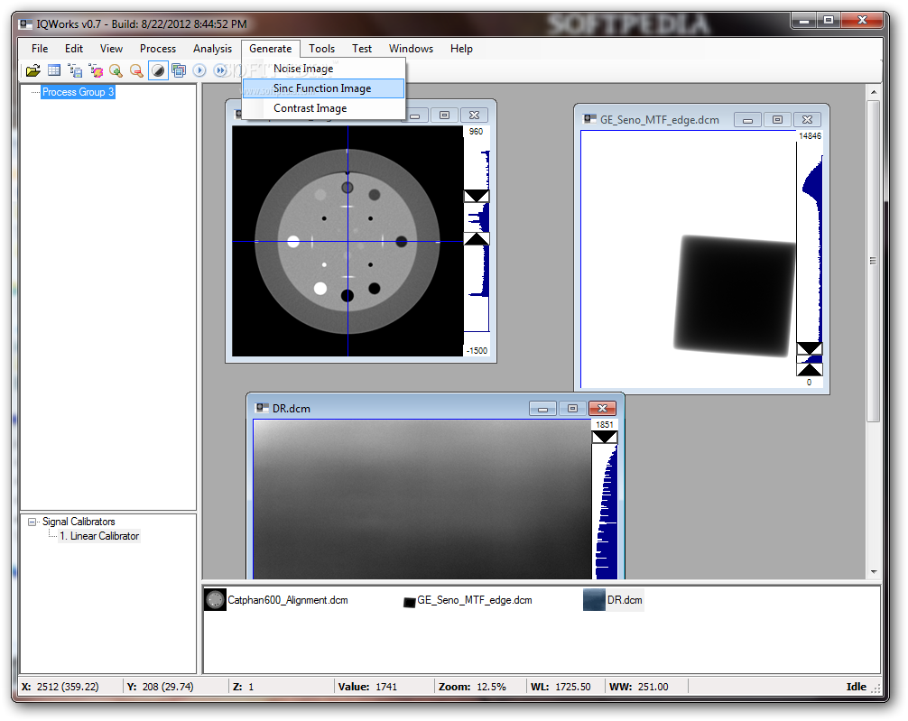Open the Analysis menu
The width and height of the screenshot is (908, 721).
tap(212, 49)
